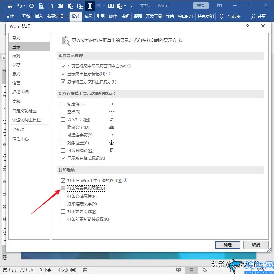Check 打印前更新链接数据(K) checkbox

[x=63, y=219]
